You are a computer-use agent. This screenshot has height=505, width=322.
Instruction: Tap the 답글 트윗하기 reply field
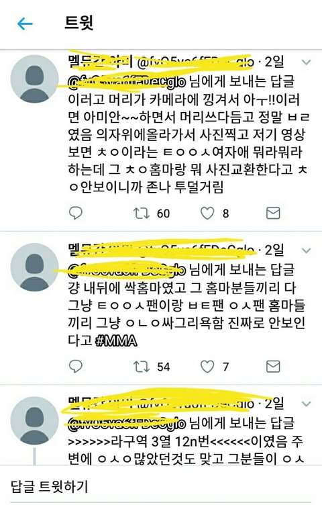pyautogui.click(x=161, y=486)
